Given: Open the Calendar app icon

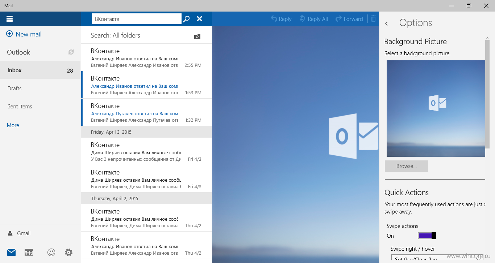Looking at the screenshot, I should [x=29, y=252].
